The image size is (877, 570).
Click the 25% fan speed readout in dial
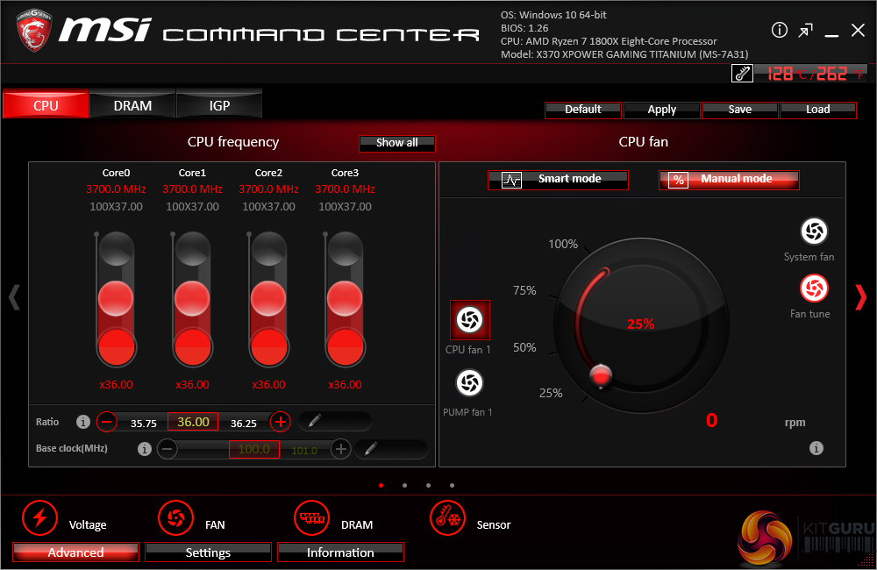click(640, 324)
